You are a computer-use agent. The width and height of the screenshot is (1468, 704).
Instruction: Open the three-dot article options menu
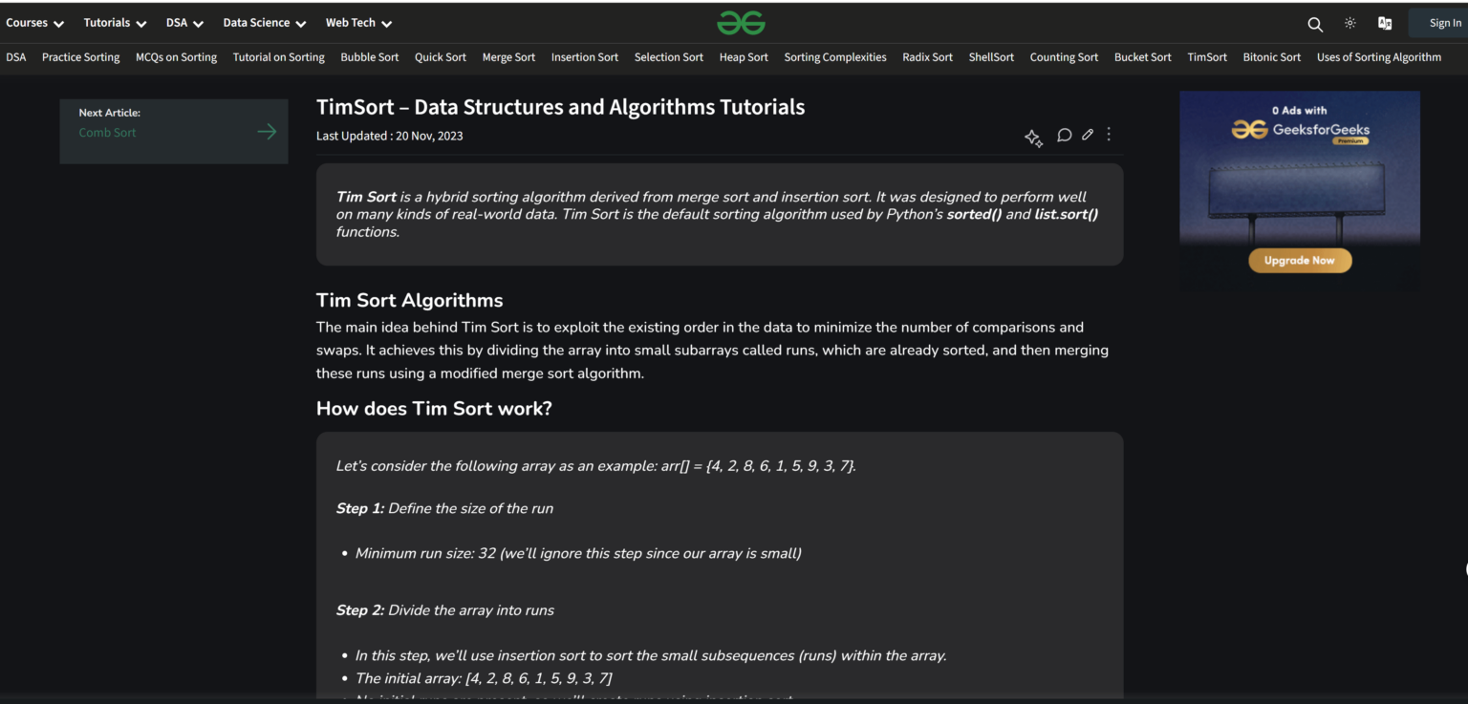[x=1109, y=135]
